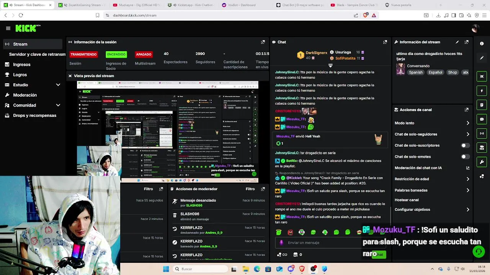This screenshot has width=490, height=275.
Task: Click the Hell Yeah rock hand sticker
Action: 378,139
